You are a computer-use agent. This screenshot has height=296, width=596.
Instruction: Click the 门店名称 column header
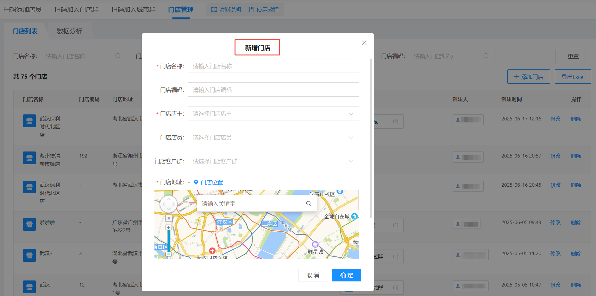pyautogui.click(x=33, y=99)
